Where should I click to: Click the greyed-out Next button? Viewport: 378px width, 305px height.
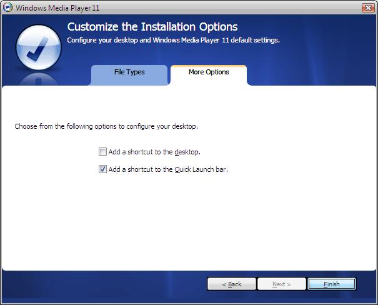tap(282, 284)
